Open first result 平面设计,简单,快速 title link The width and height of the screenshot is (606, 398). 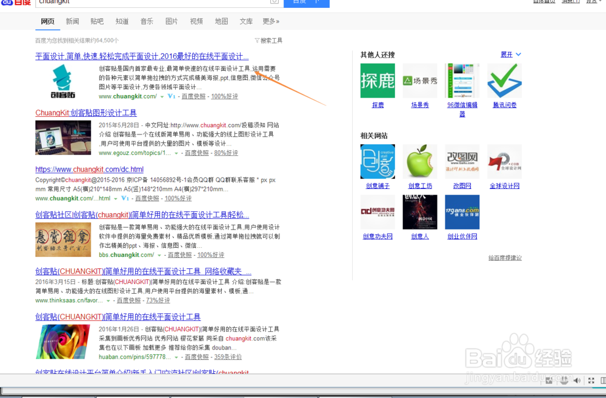pos(142,56)
